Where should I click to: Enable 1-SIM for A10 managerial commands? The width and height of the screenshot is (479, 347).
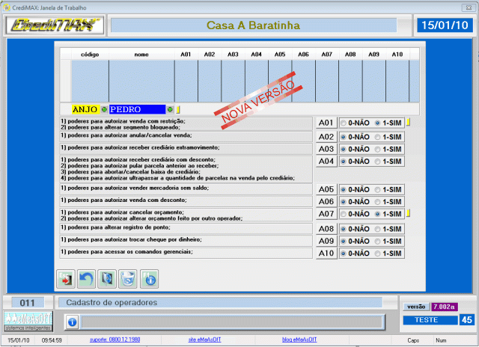378,254
